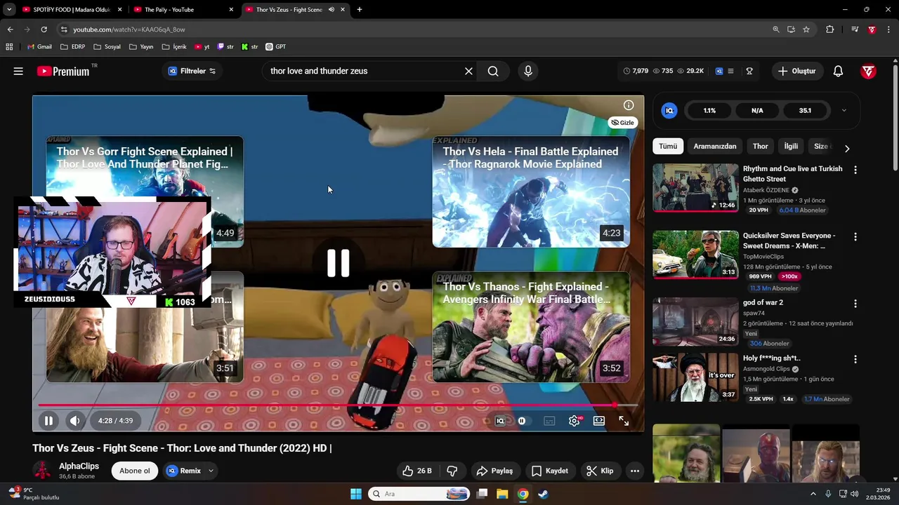This screenshot has height=505, width=899.
Task: Open Thor Vs Hela end screen video
Action: coord(531,191)
